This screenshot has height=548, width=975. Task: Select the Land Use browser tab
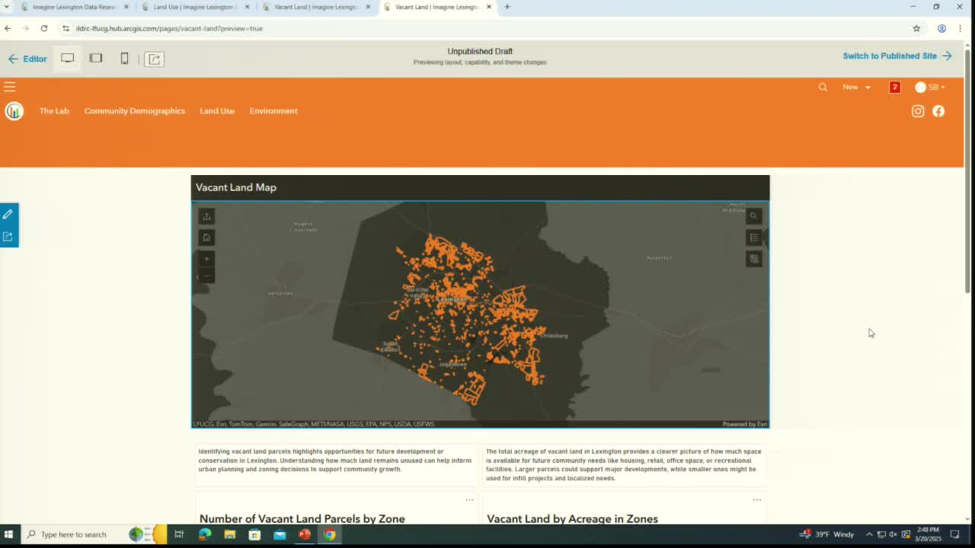pyautogui.click(x=196, y=7)
